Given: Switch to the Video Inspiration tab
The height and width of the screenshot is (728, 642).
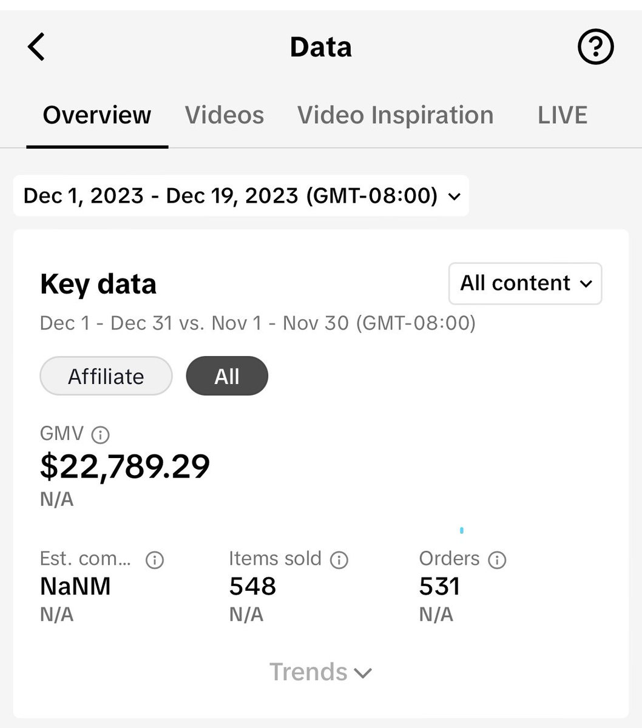Looking at the screenshot, I should [396, 115].
